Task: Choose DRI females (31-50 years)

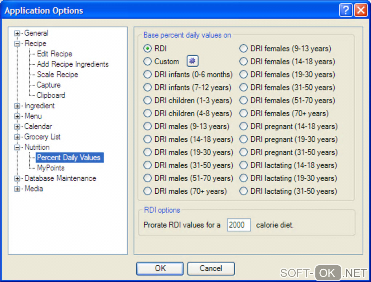Action: click(243, 88)
